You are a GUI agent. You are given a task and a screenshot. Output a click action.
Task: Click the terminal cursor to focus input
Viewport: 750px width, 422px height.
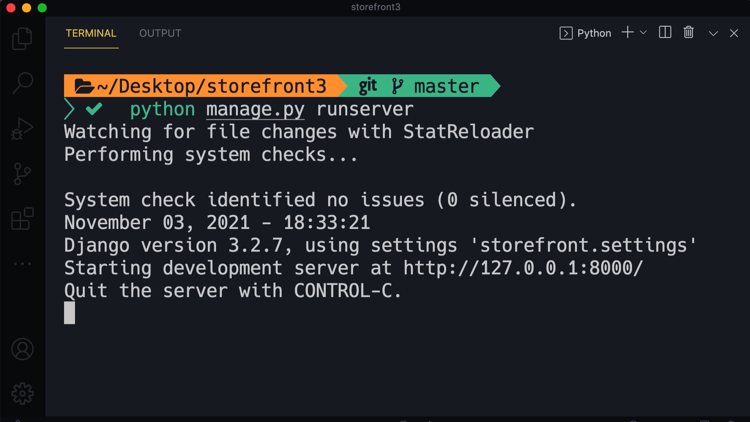click(69, 313)
